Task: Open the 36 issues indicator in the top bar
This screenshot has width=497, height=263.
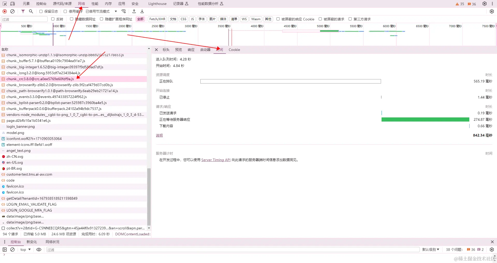Action: click(472, 4)
